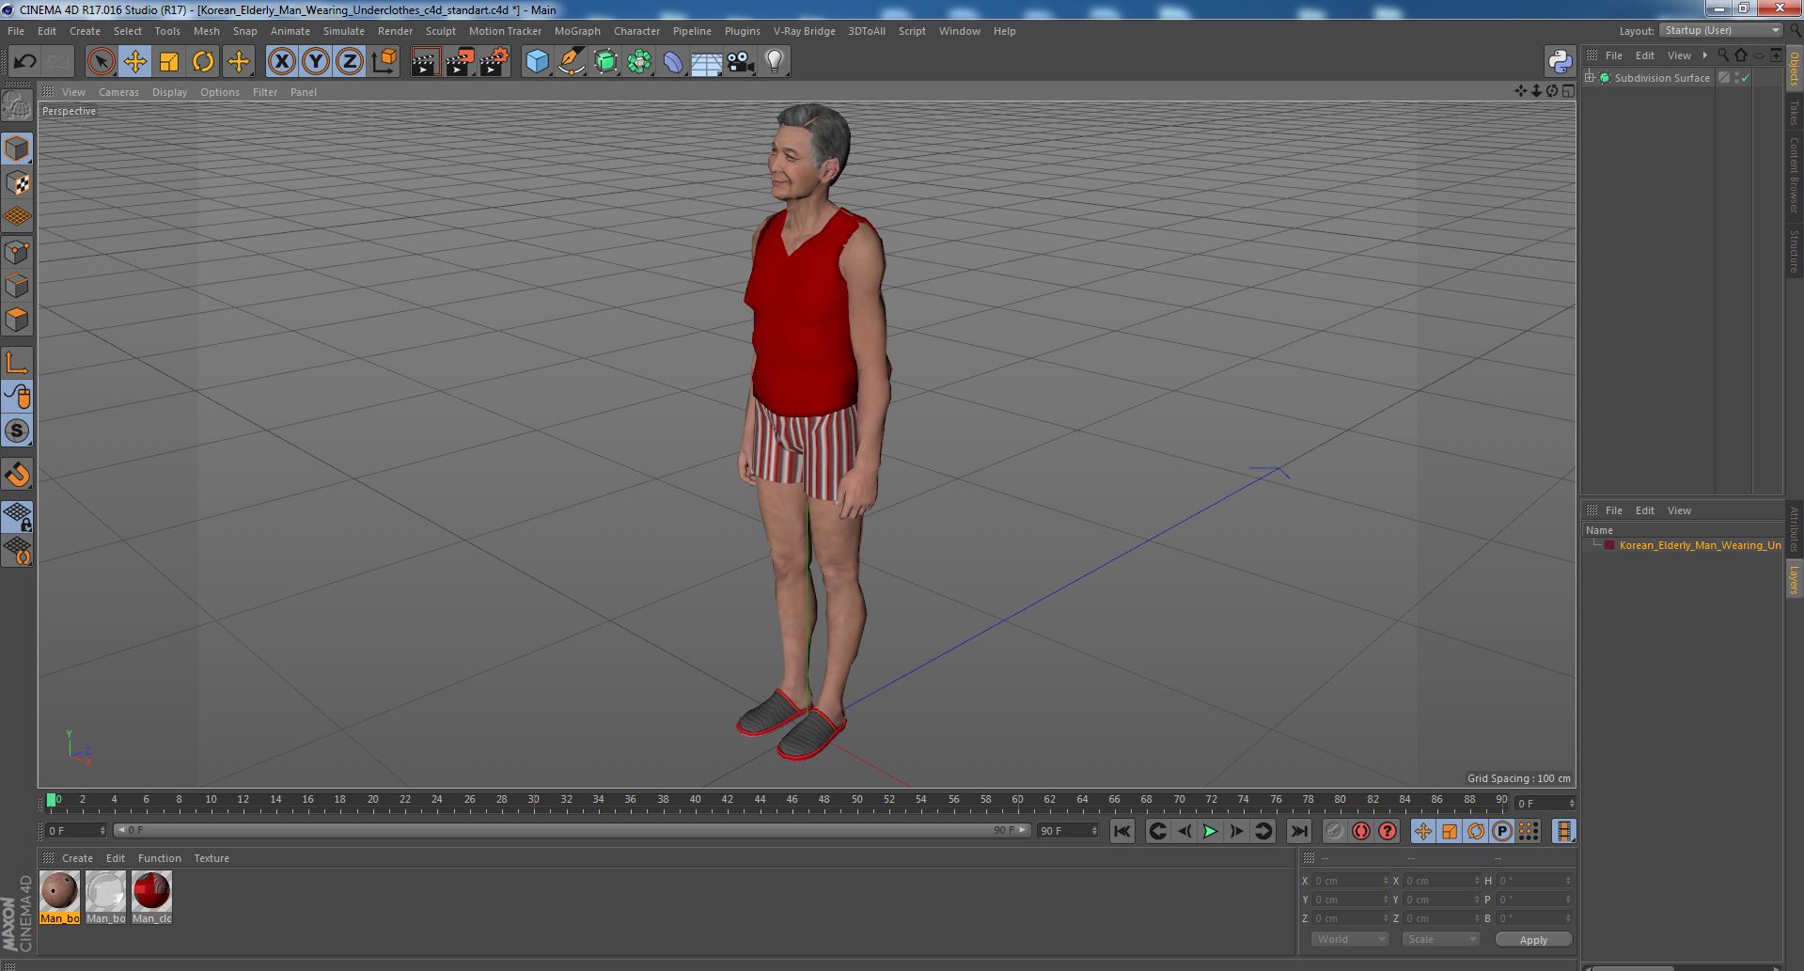The image size is (1804, 971).
Task: Open the V-Ray Bridge menu
Action: (x=804, y=31)
